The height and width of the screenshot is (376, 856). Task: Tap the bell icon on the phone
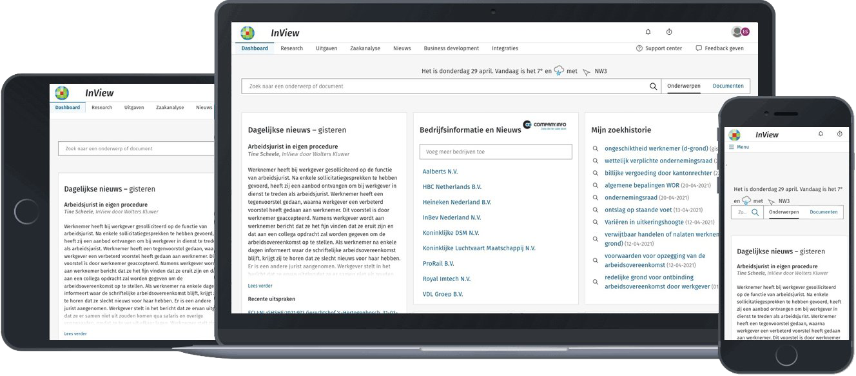pos(821,134)
